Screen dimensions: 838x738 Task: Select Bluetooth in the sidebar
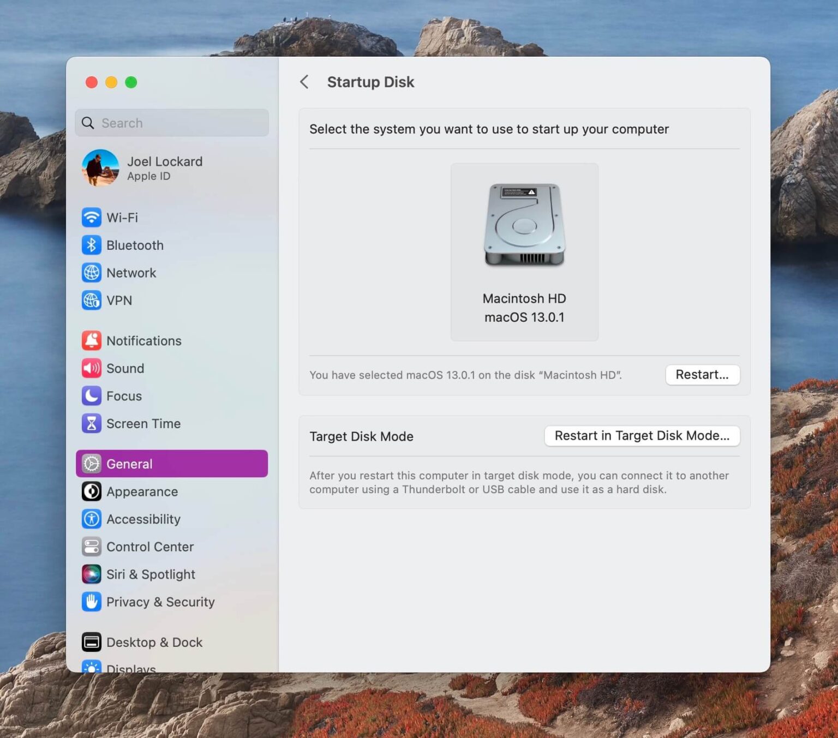coord(135,245)
